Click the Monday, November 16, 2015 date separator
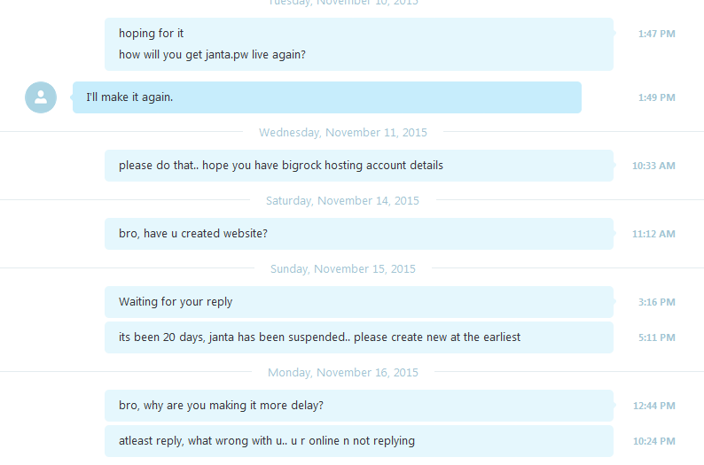Image resolution: width=704 pixels, height=465 pixels. pyautogui.click(x=343, y=372)
